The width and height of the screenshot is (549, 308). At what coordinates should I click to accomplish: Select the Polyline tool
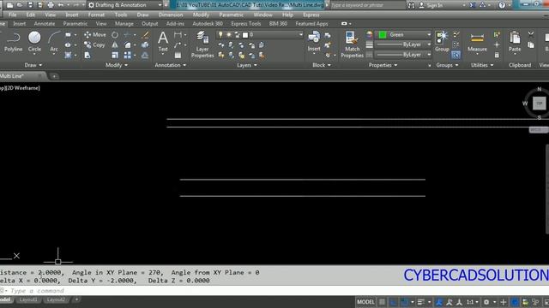13,42
